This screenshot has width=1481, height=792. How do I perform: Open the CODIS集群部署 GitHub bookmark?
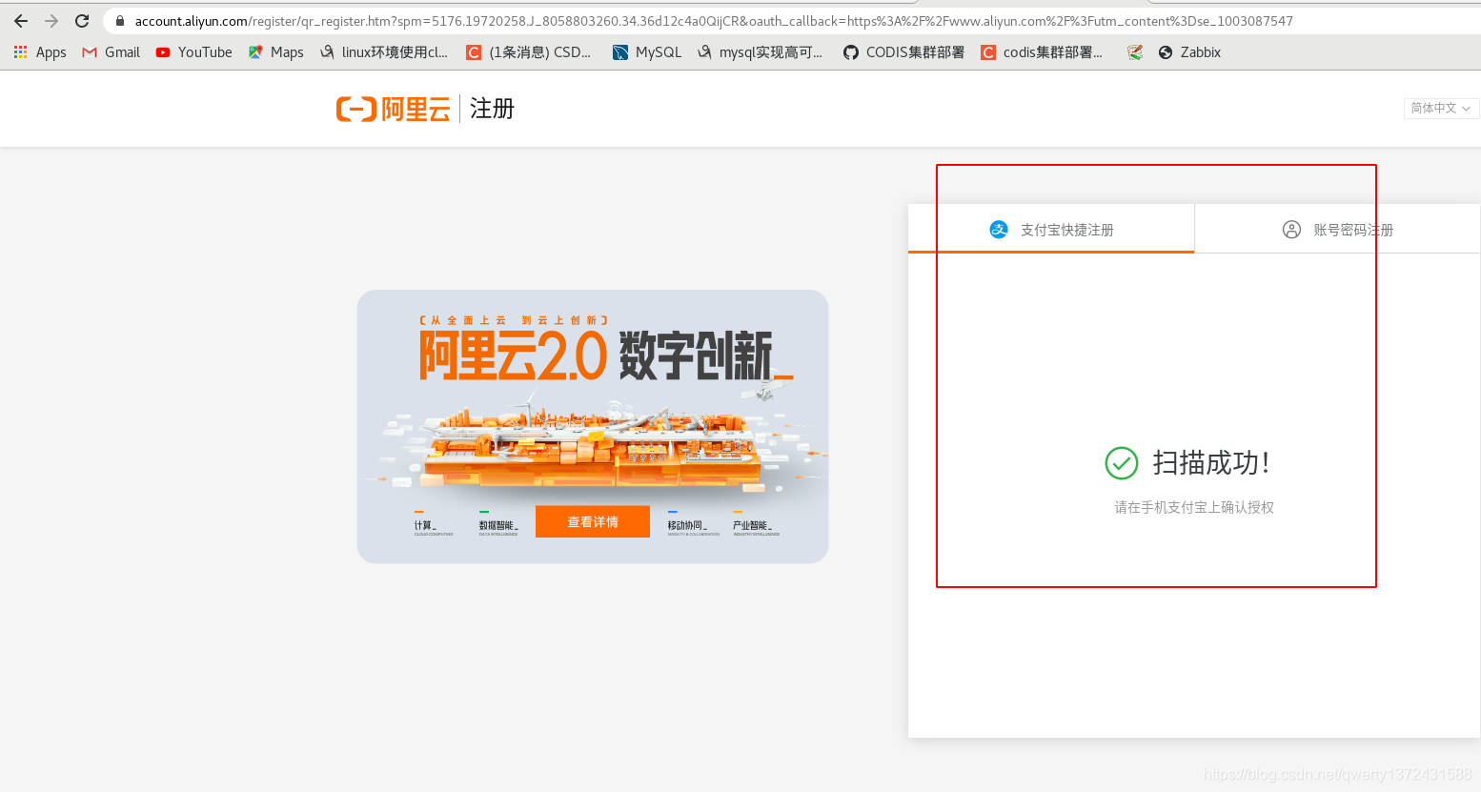pos(903,52)
